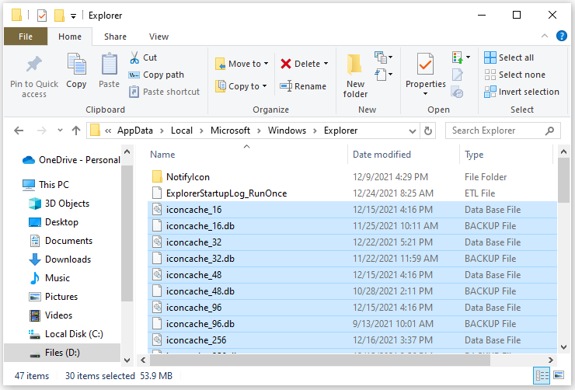Select the iconcache_256 file
The width and height of the screenshot is (575, 390).
coord(352,340)
